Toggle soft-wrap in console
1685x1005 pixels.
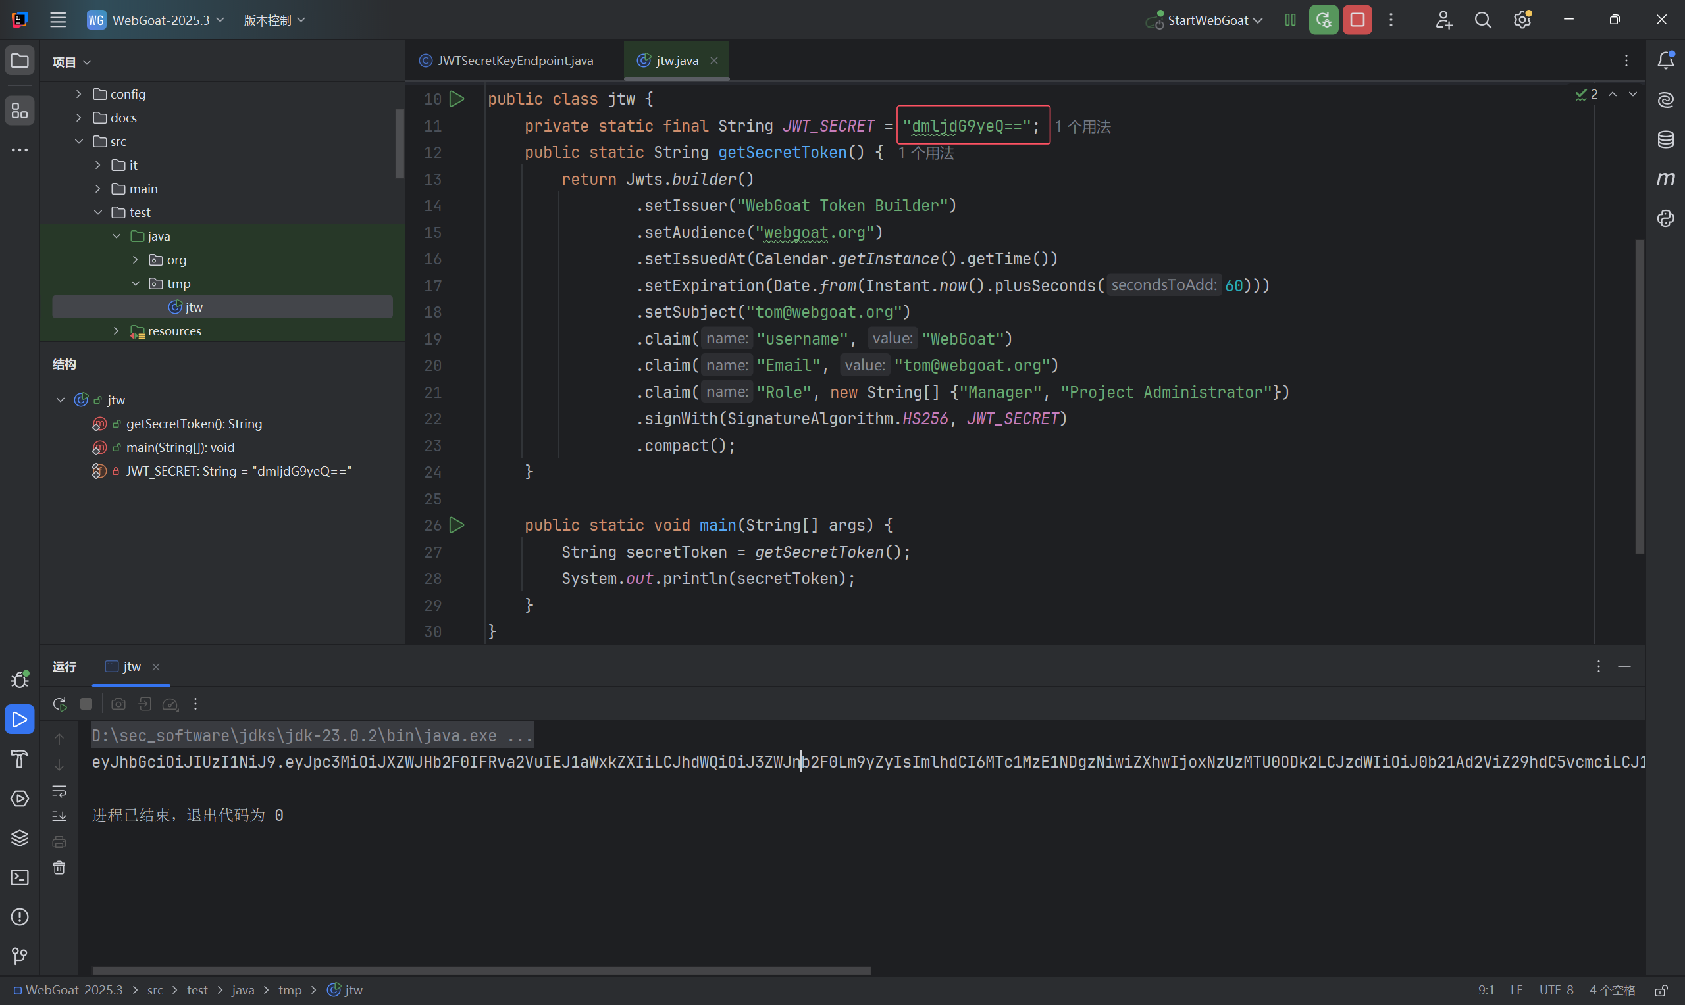pos(60,791)
